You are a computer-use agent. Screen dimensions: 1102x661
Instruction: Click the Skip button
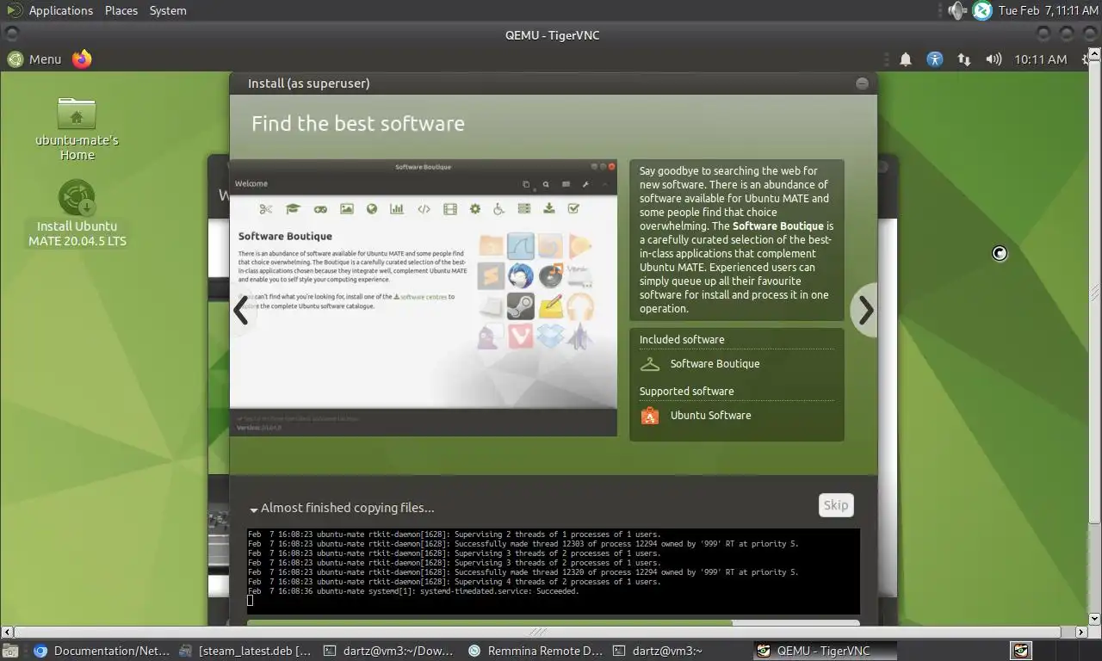pos(836,505)
